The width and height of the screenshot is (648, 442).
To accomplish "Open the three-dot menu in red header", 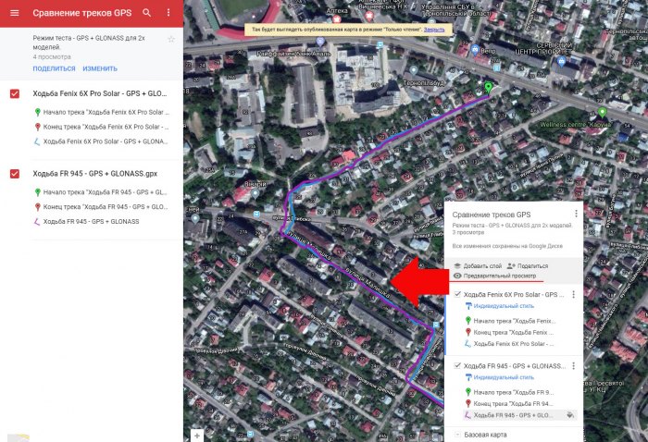I will (168, 13).
